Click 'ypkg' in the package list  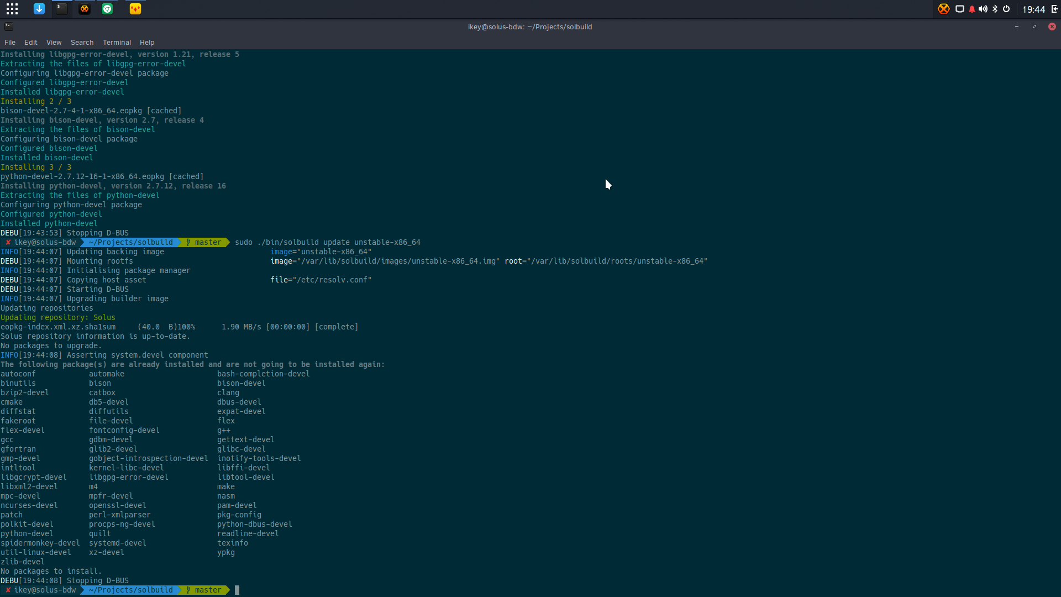pyautogui.click(x=226, y=552)
